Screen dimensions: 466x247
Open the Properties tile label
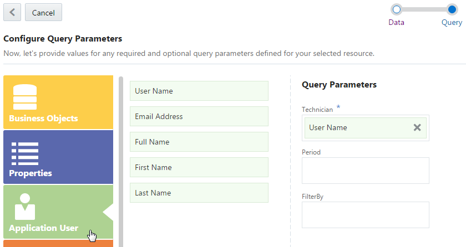(31, 173)
